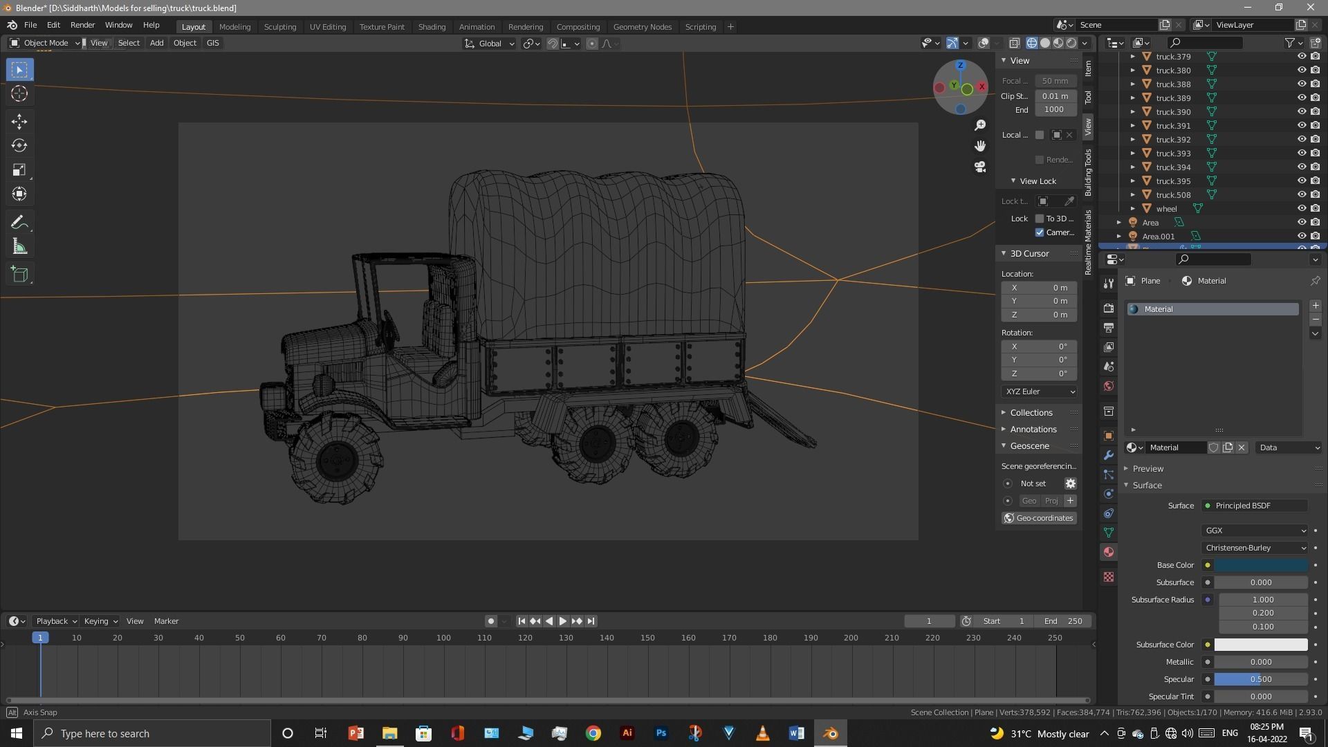Switch to wireframe viewport shading
The height and width of the screenshot is (747, 1328).
tap(1032, 43)
